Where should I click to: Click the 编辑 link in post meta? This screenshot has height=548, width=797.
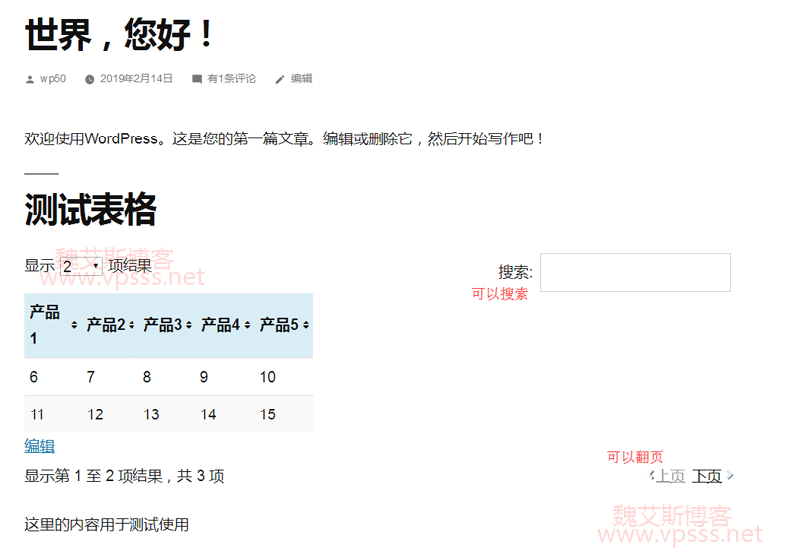(x=301, y=79)
